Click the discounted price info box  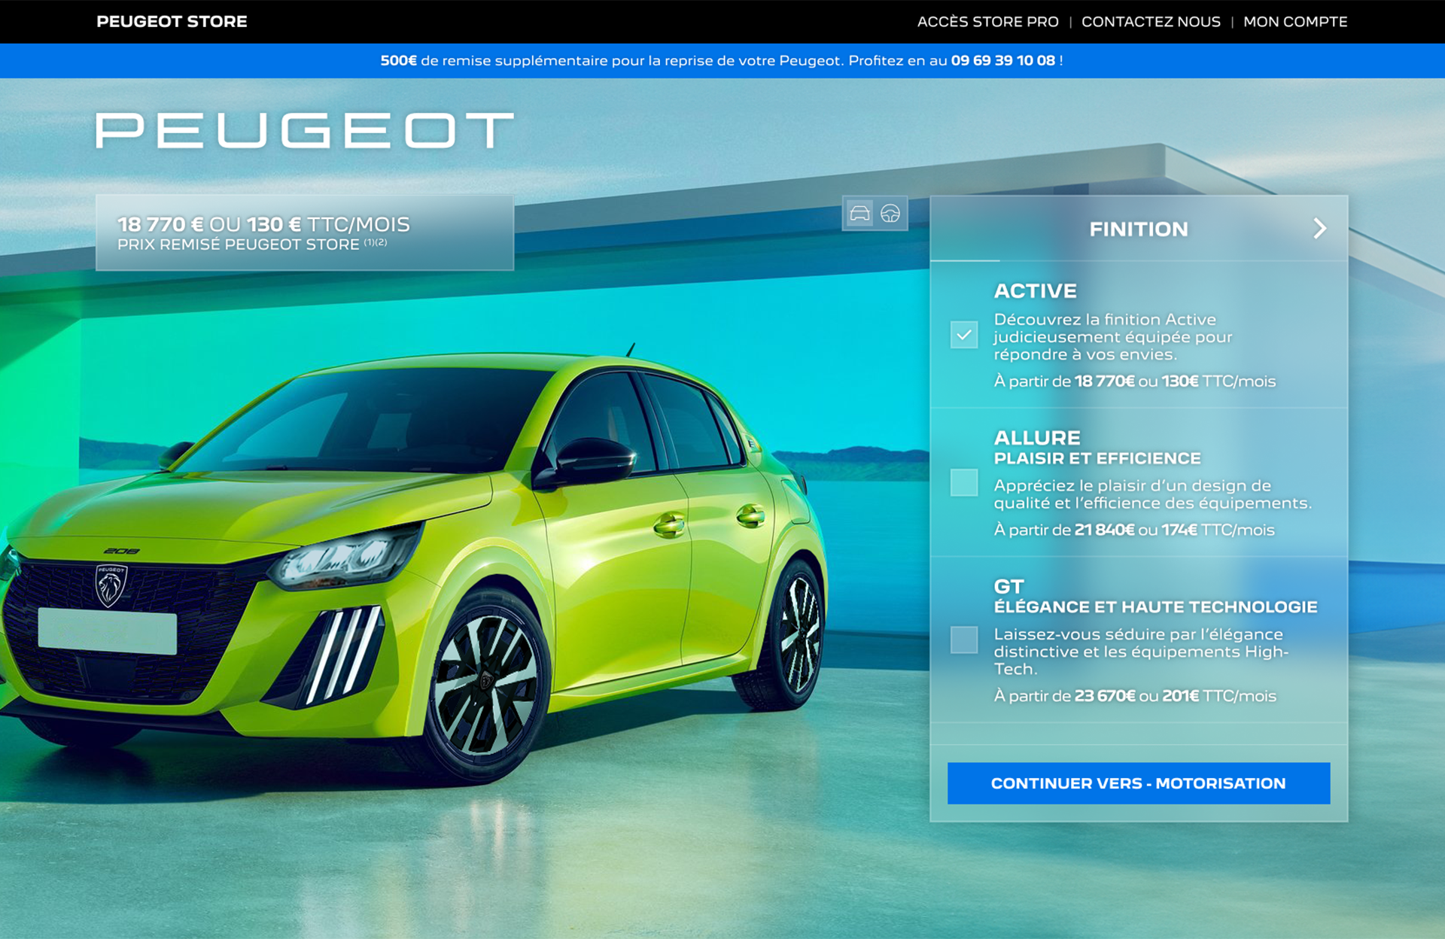point(304,232)
